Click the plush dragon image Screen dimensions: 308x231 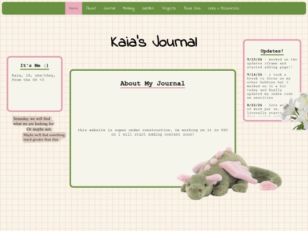pyautogui.click(x=229, y=173)
